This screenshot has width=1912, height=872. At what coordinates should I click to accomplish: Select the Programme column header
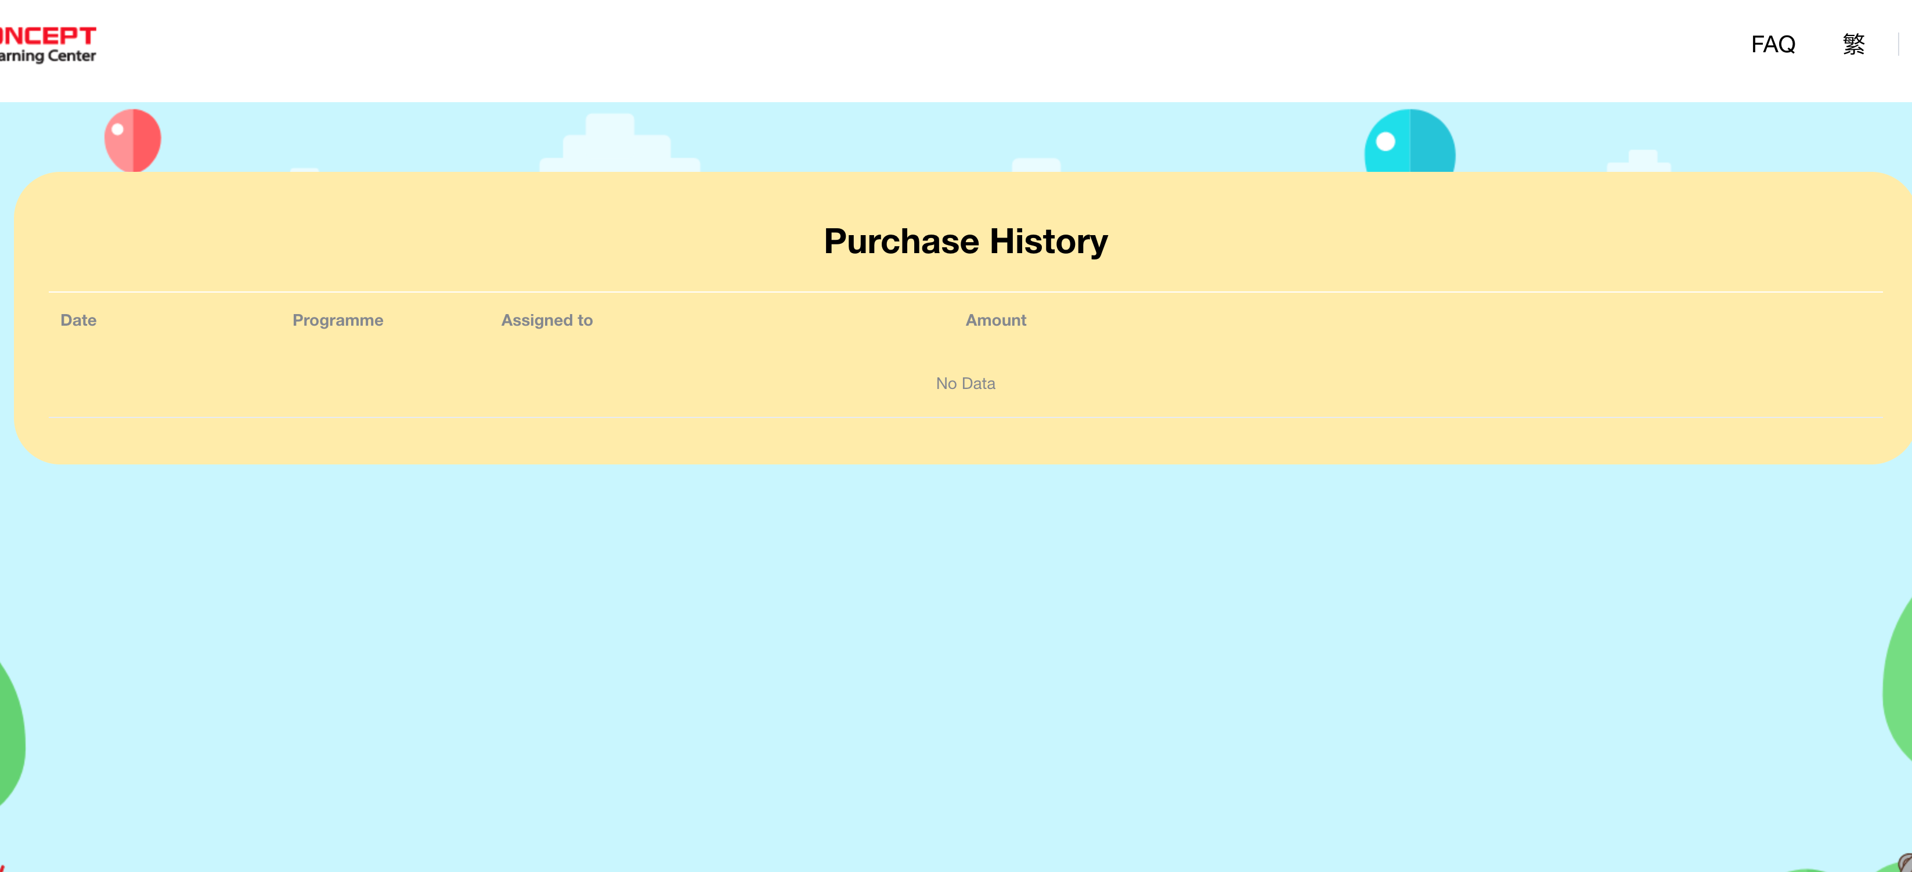click(x=338, y=320)
